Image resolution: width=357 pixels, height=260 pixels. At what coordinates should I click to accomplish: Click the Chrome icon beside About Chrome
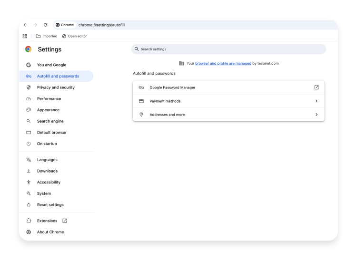pos(29,232)
